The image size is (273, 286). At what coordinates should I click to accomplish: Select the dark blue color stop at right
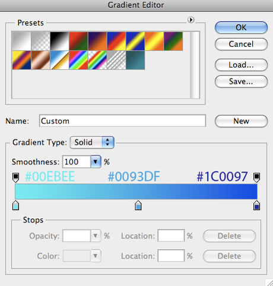(257, 205)
